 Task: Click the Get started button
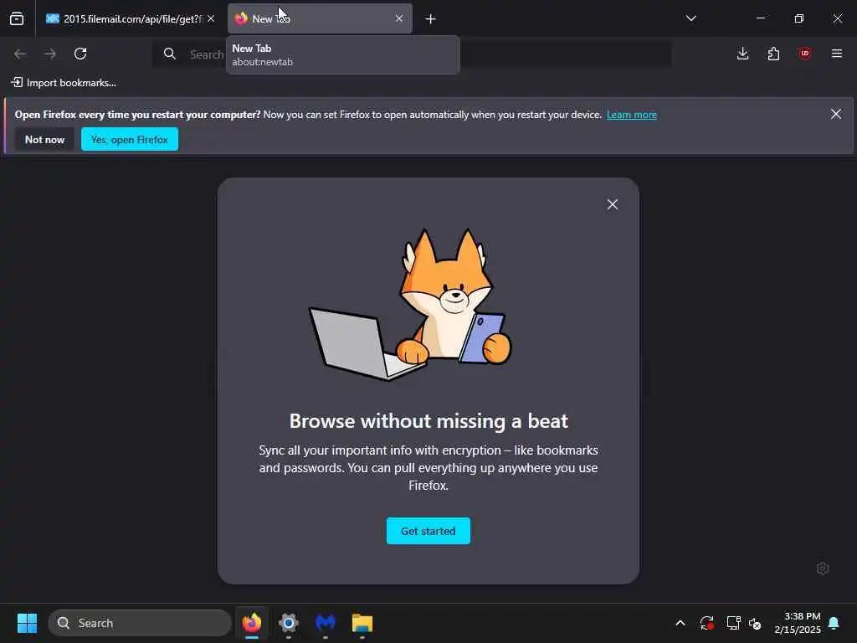coord(428,531)
